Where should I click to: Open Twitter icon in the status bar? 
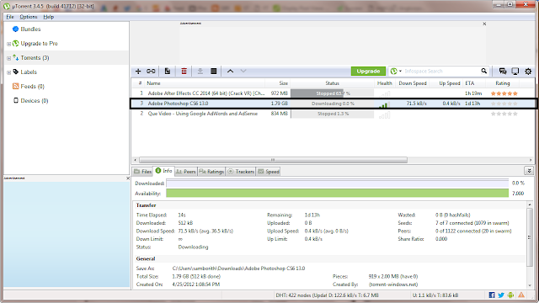pos(501,295)
